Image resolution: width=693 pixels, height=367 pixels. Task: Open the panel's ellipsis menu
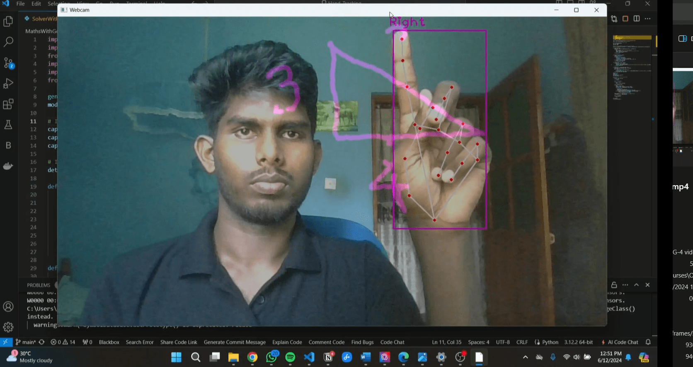tap(625, 285)
